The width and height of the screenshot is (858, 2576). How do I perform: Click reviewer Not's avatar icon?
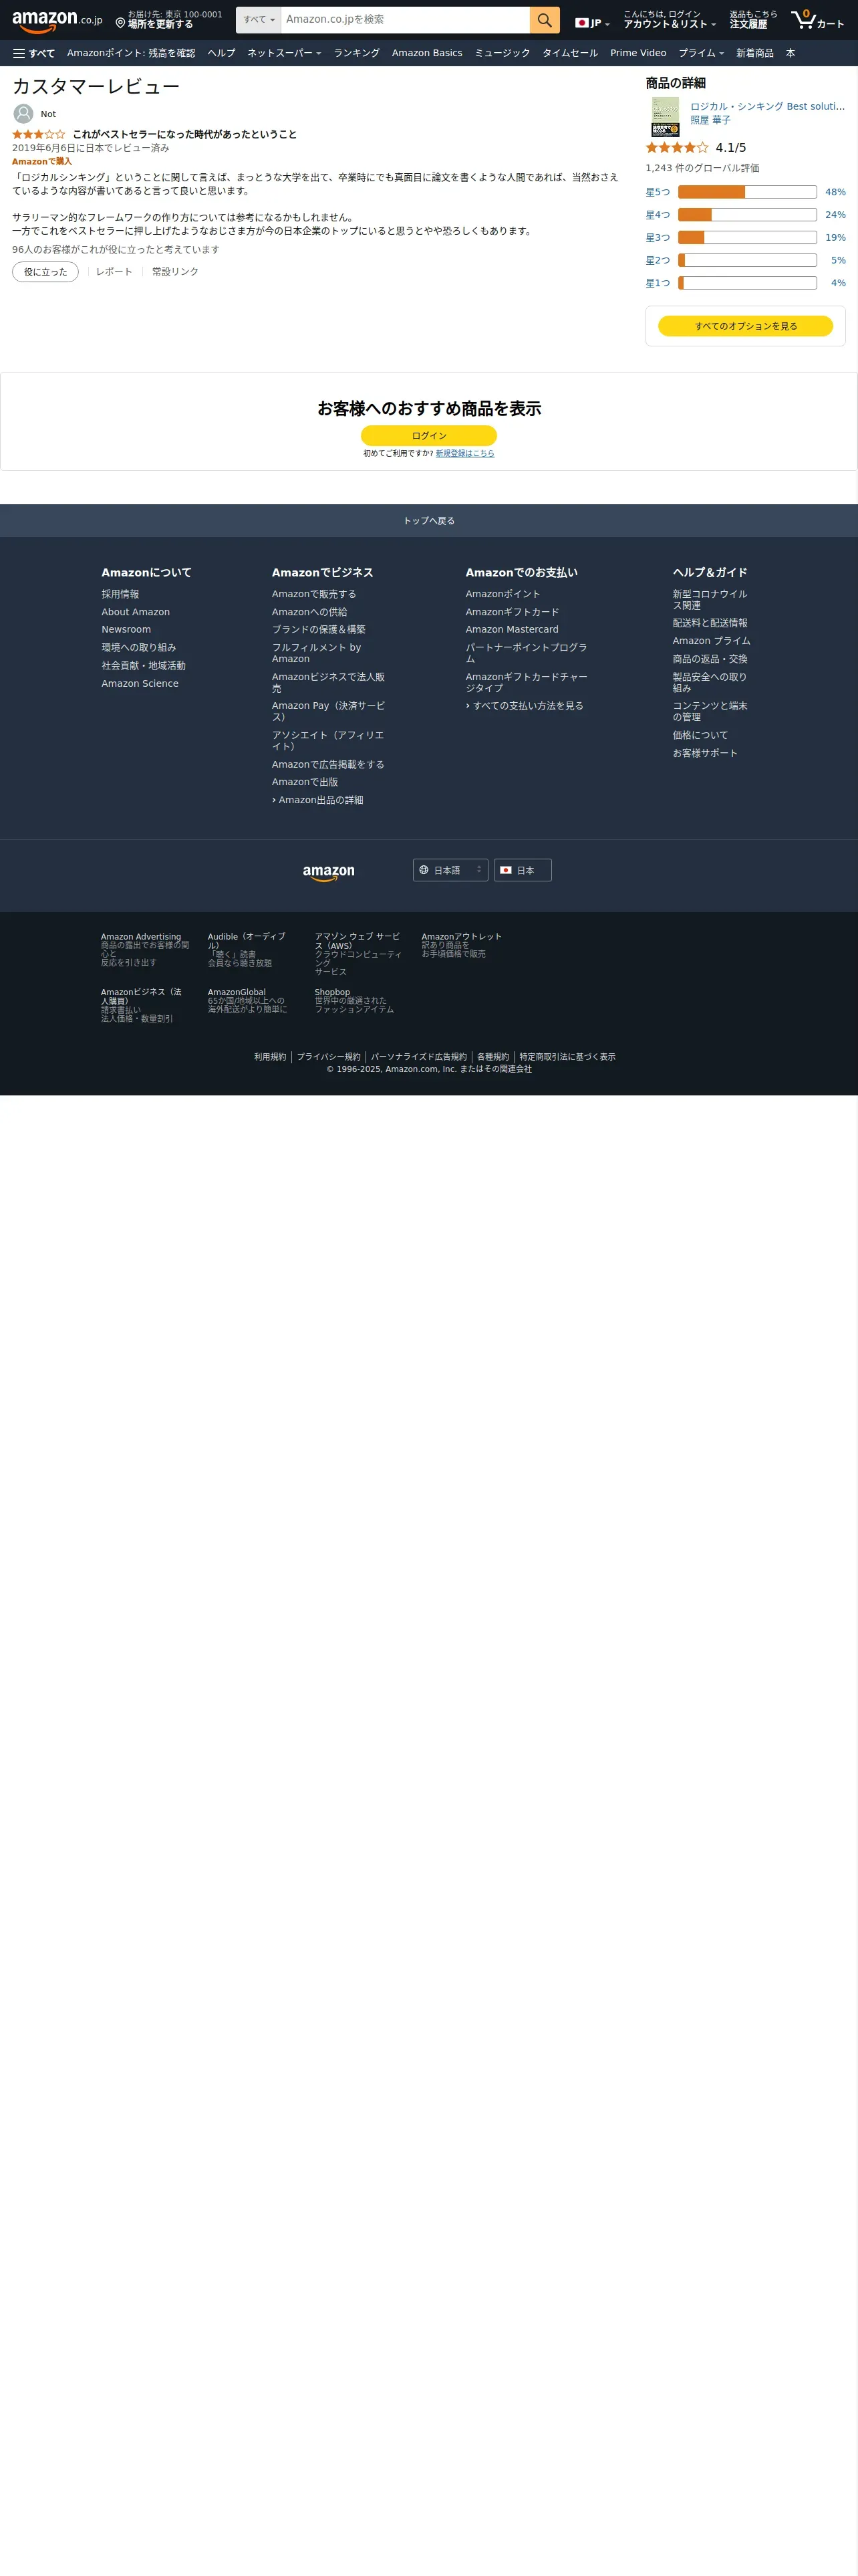[x=23, y=114]
